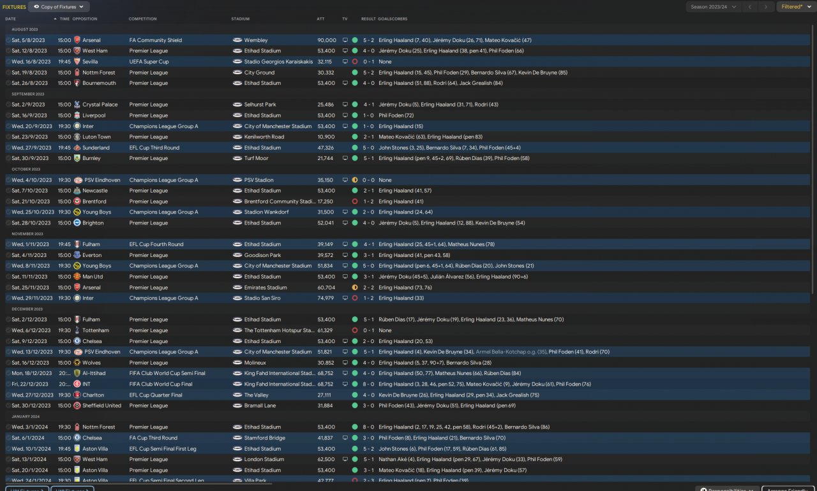Image resolution: width=817 pixels, height=491 pixels.
Task: Click the Wolves club badge
Action: click(x=77, y=363)
